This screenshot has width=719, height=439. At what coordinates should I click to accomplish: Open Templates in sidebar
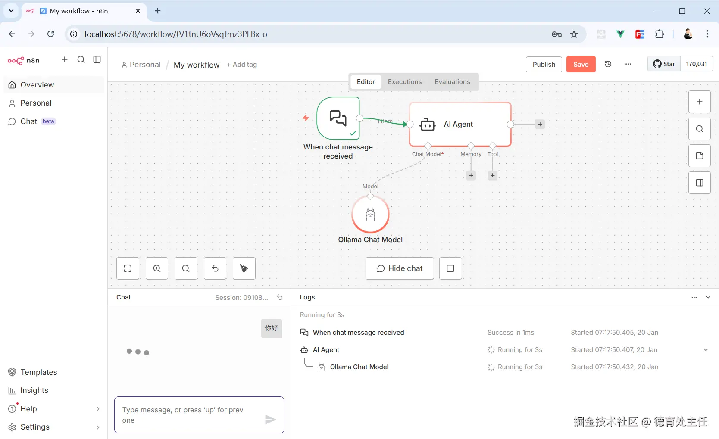tap(54, 372)
